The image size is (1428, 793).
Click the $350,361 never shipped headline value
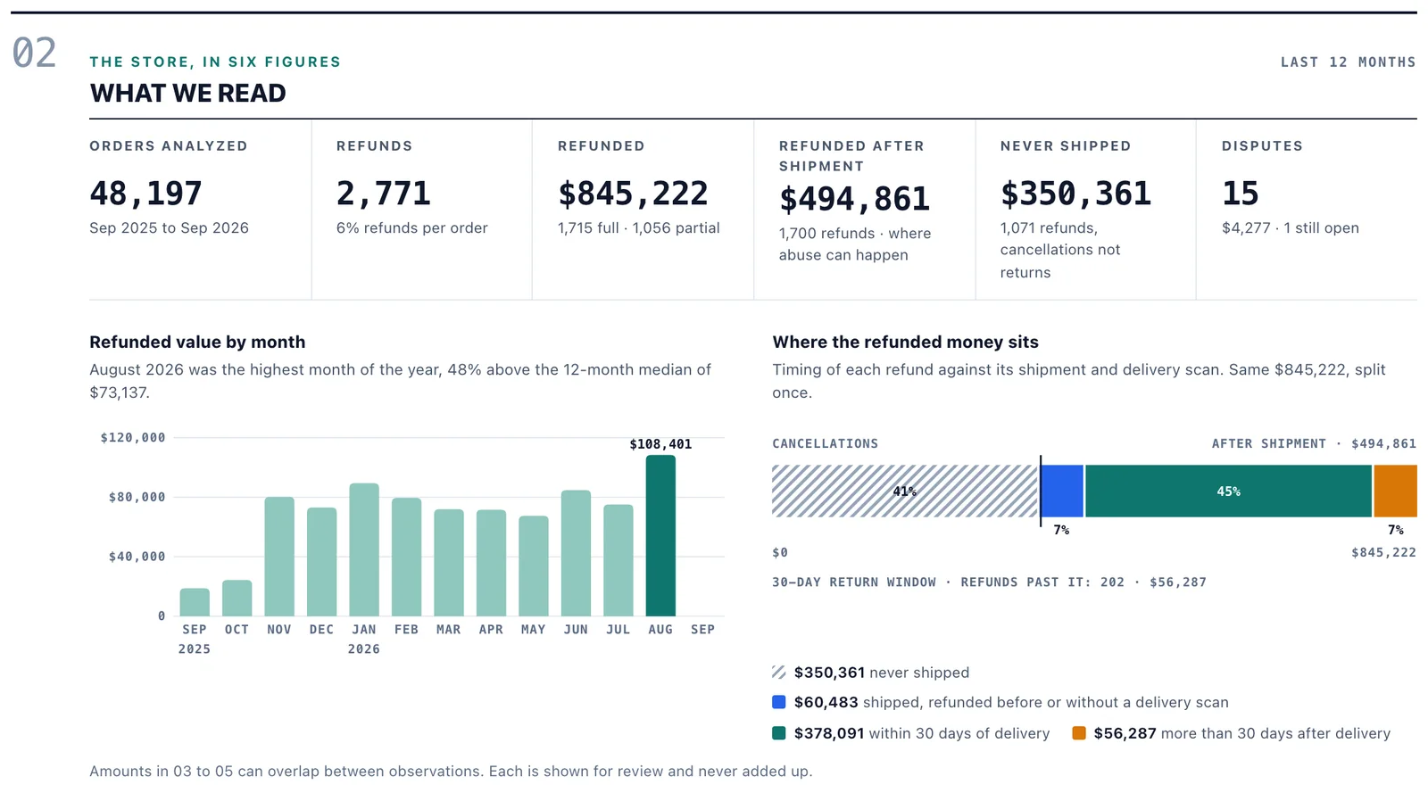point(1075,193)
